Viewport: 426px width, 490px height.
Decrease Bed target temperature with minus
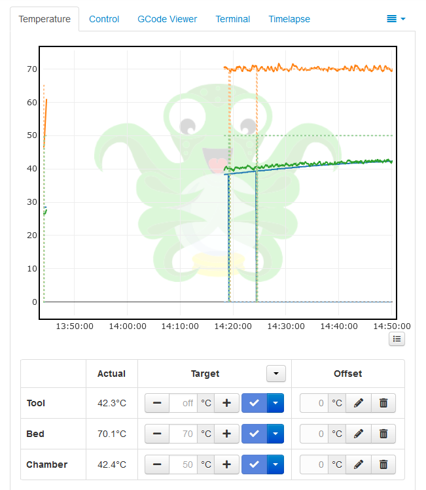tap(157, 434)
